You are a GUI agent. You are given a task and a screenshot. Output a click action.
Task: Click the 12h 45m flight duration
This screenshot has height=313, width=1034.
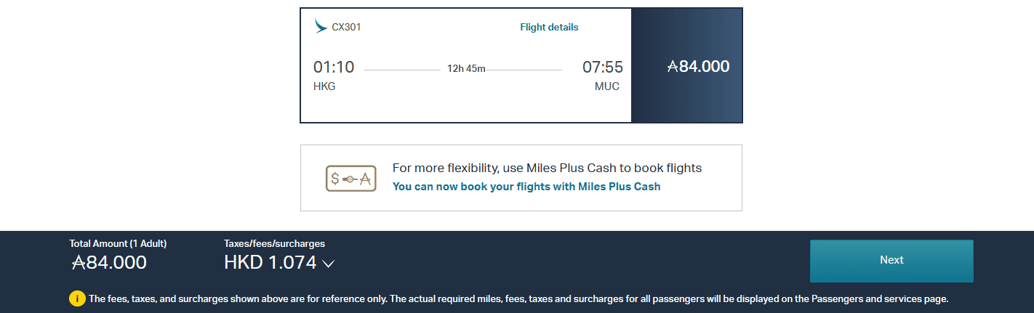[x=466, y=69]
